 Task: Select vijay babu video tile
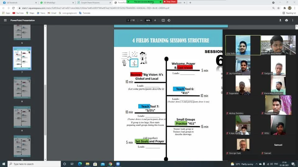pos(243,45)
